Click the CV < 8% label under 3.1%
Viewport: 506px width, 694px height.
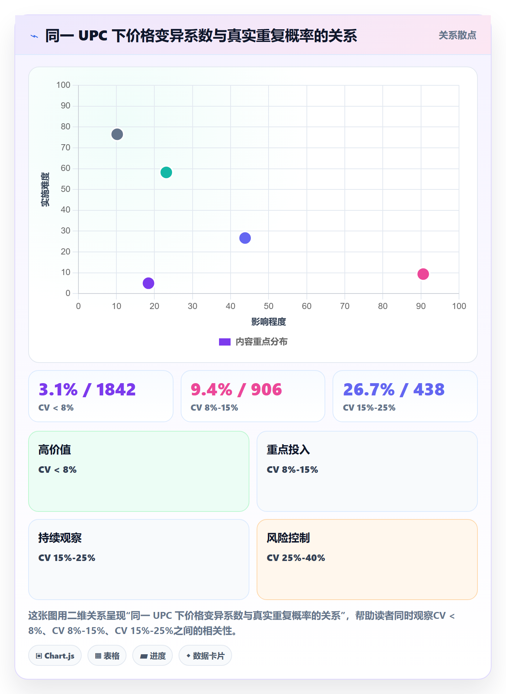tap(56, 408)
